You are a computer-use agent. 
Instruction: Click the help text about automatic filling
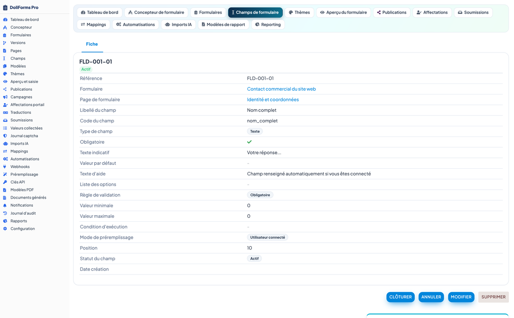tap(309, 174)
